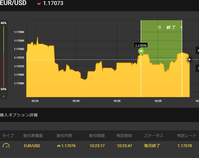
Task: Click the red down button at chart edge
Action: pyautogui.click(x=197, y=68)
